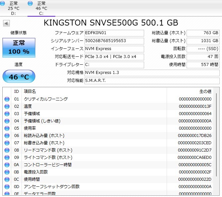Select the ライトコマンド数 (ホスト) attribute name
This screenshot has height=197, width=222.
point(48,158)
